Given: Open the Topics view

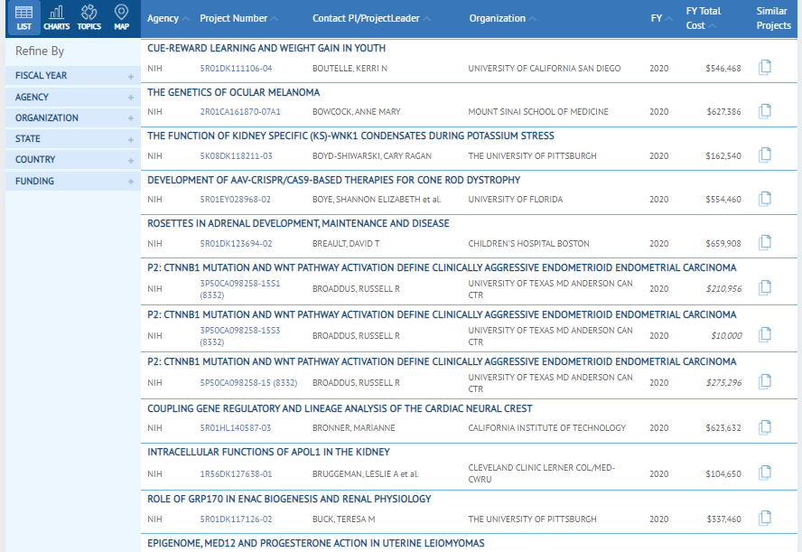Looking at the screenshot, I should (x=89, y=18).
